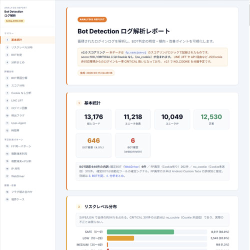Open 複数端末×IP分析 sidebar entry
Screen dimensions: 250x250
tap(27, 161)
